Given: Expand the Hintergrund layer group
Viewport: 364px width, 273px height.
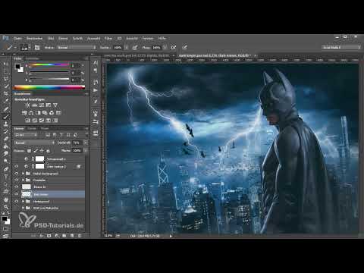Looking at the screenshot, I should click(x=23, y=202).
